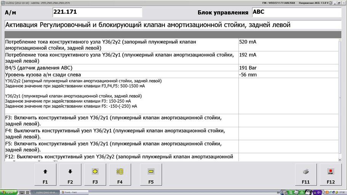The width and height of the screenshot is (347, 195).
Task: Select the 191 Bar pressure value
Action: tap(288, 68)
